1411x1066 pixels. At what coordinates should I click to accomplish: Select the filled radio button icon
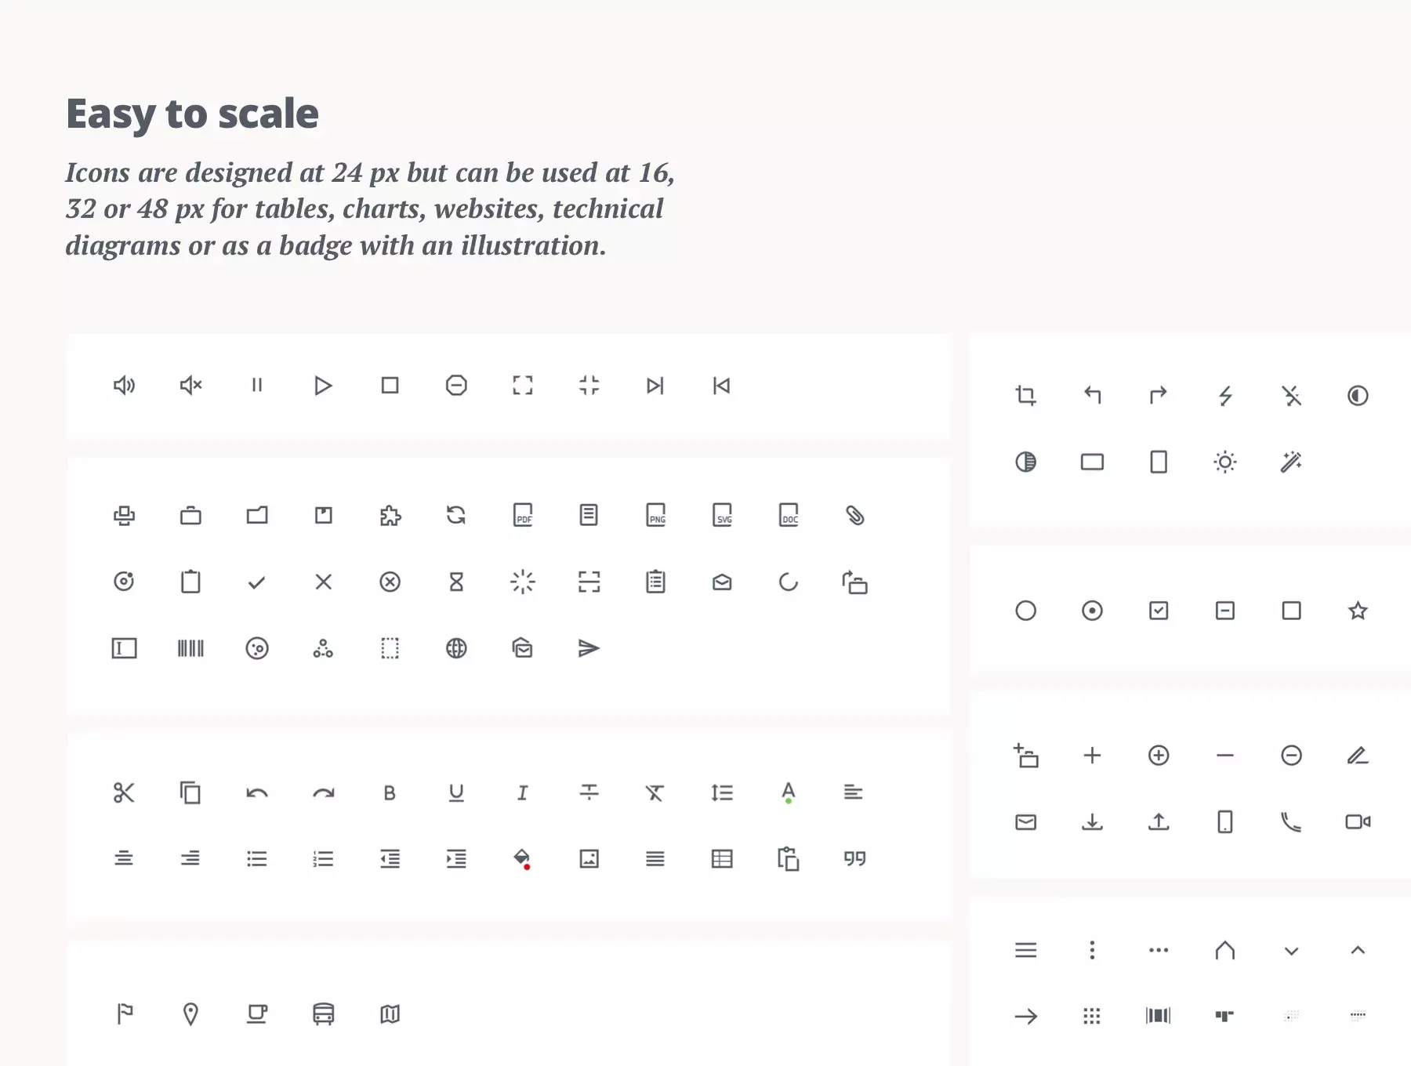(x=1092, y=611)
